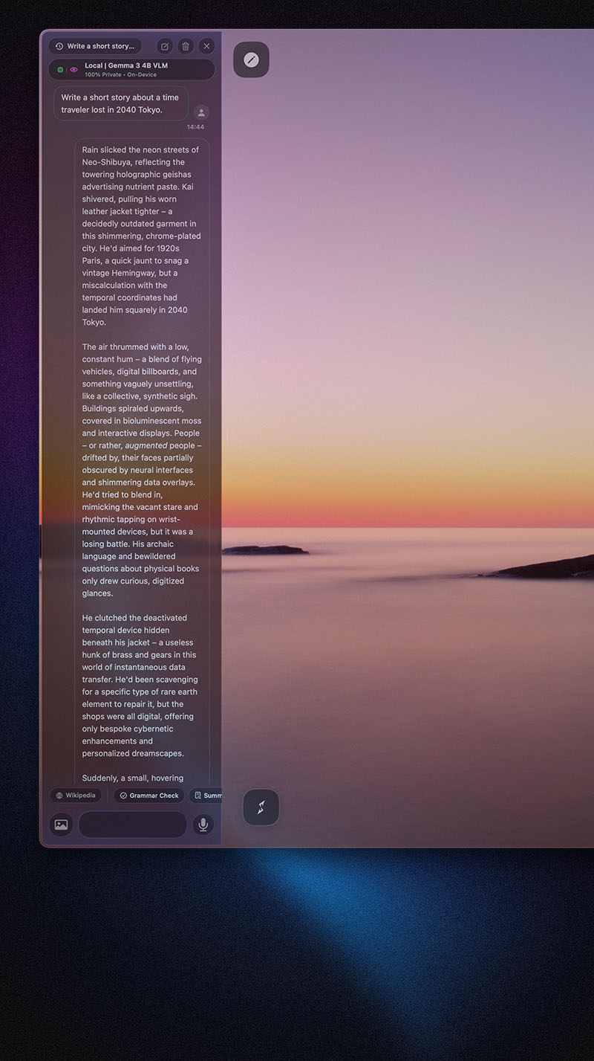The width and height of the screenshot is (594, 1061).
Task: Delete this conversation with the trash icon
Action: tap(186, 46)
